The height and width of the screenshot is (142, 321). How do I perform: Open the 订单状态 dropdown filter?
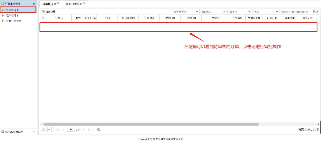point(223,12)
